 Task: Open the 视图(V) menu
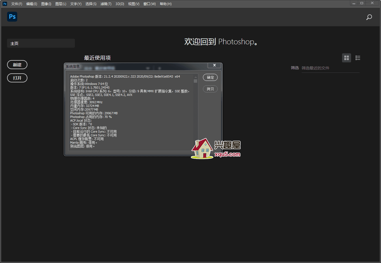(x=134, y=4)
